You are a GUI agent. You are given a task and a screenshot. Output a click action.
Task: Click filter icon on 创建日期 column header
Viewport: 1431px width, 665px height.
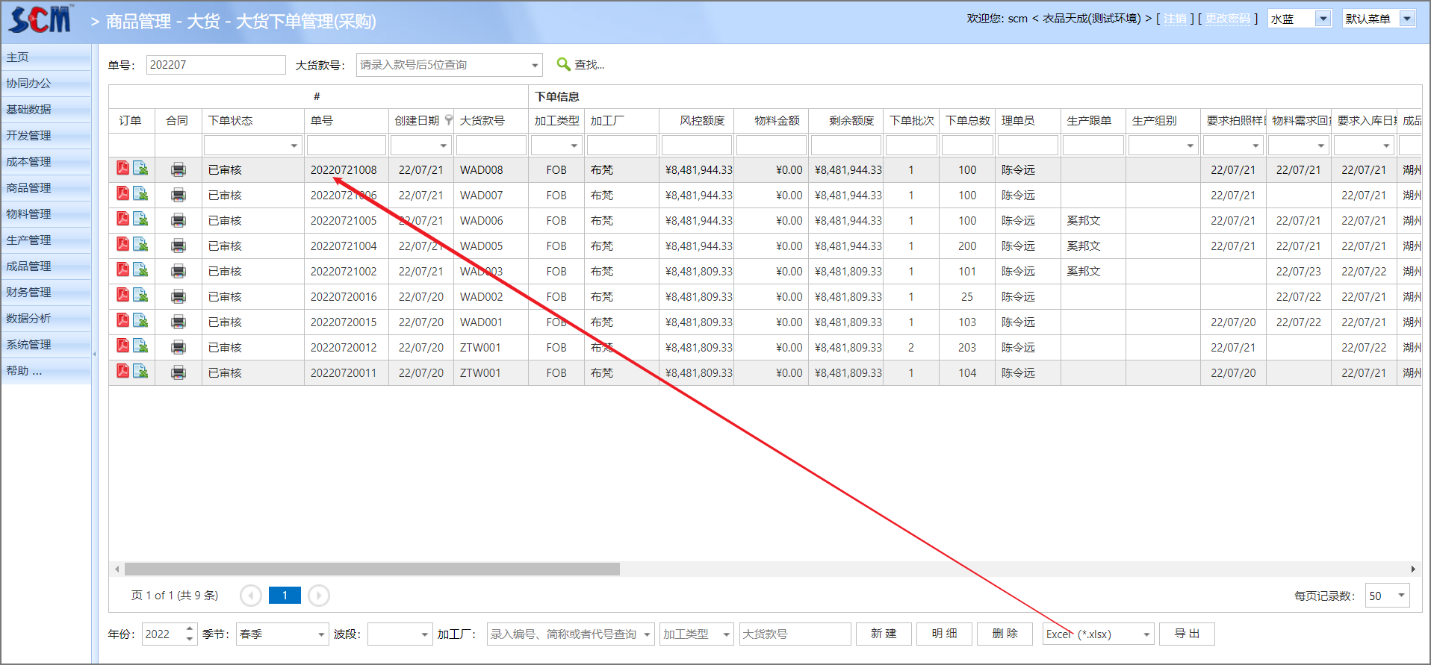pyautogui.click(x=448, y=120)
